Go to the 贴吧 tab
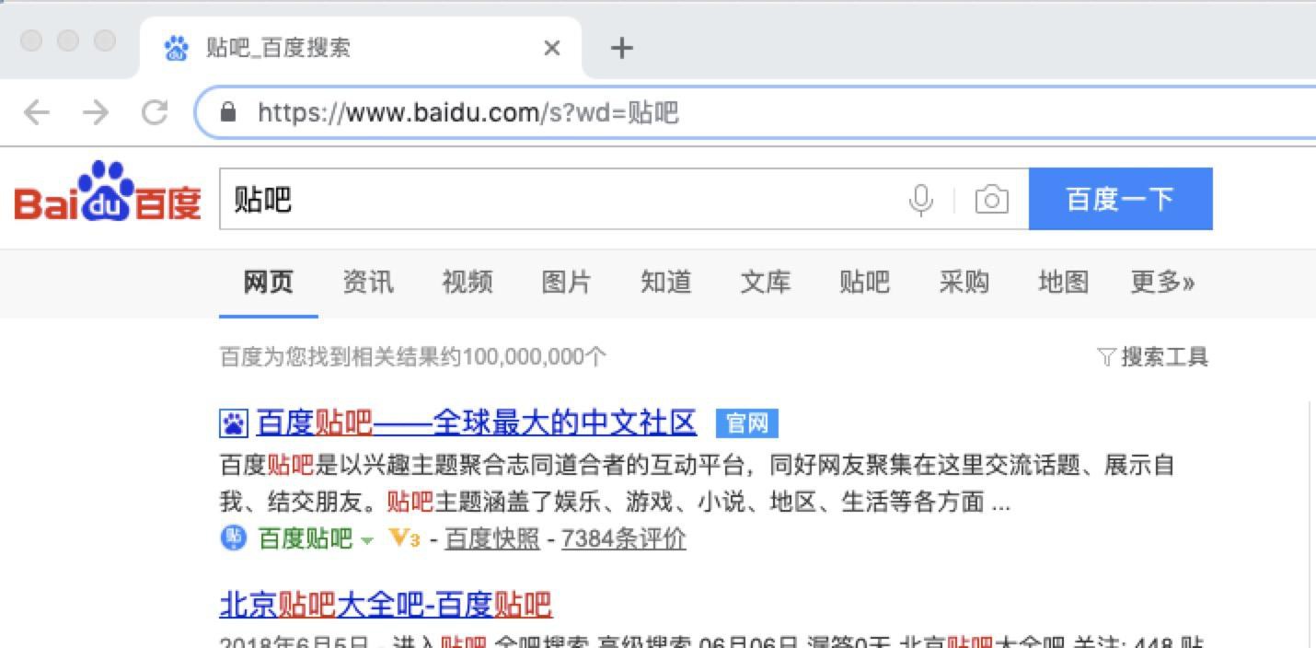 [x=865, y=282]
